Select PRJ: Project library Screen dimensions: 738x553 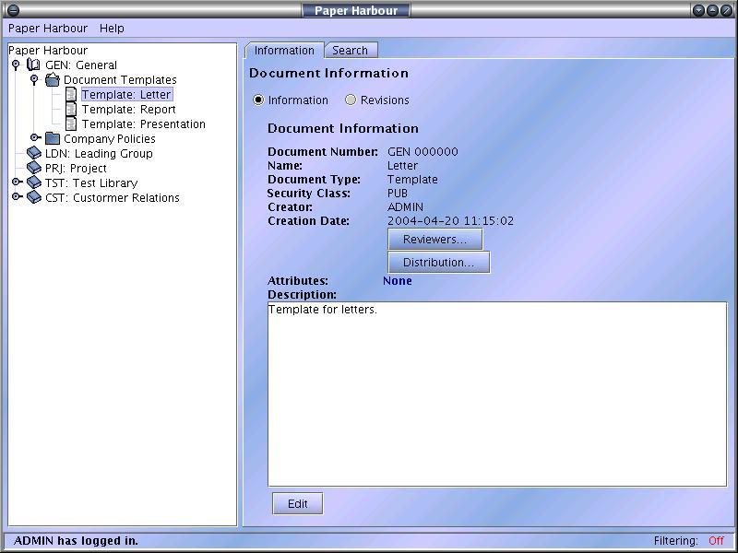(76, 168)
